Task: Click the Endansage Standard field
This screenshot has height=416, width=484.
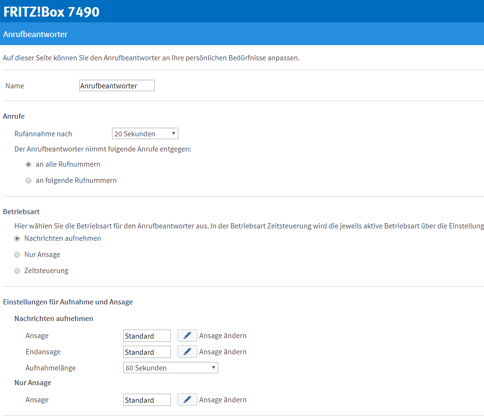Action: pos(147,352)
